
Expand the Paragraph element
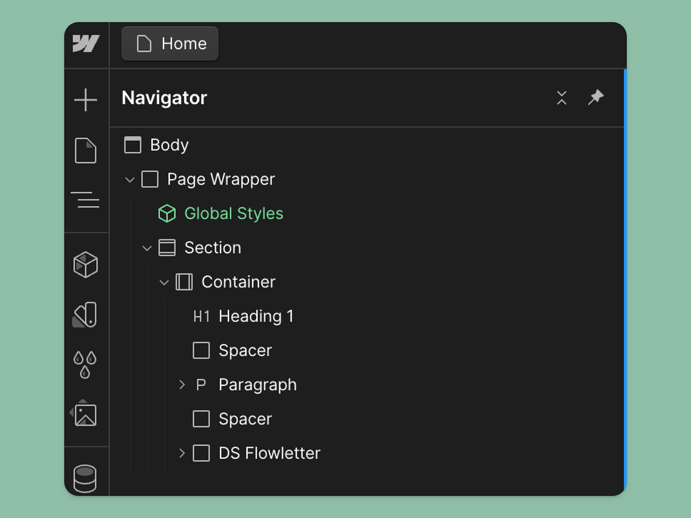pos(182,385)
